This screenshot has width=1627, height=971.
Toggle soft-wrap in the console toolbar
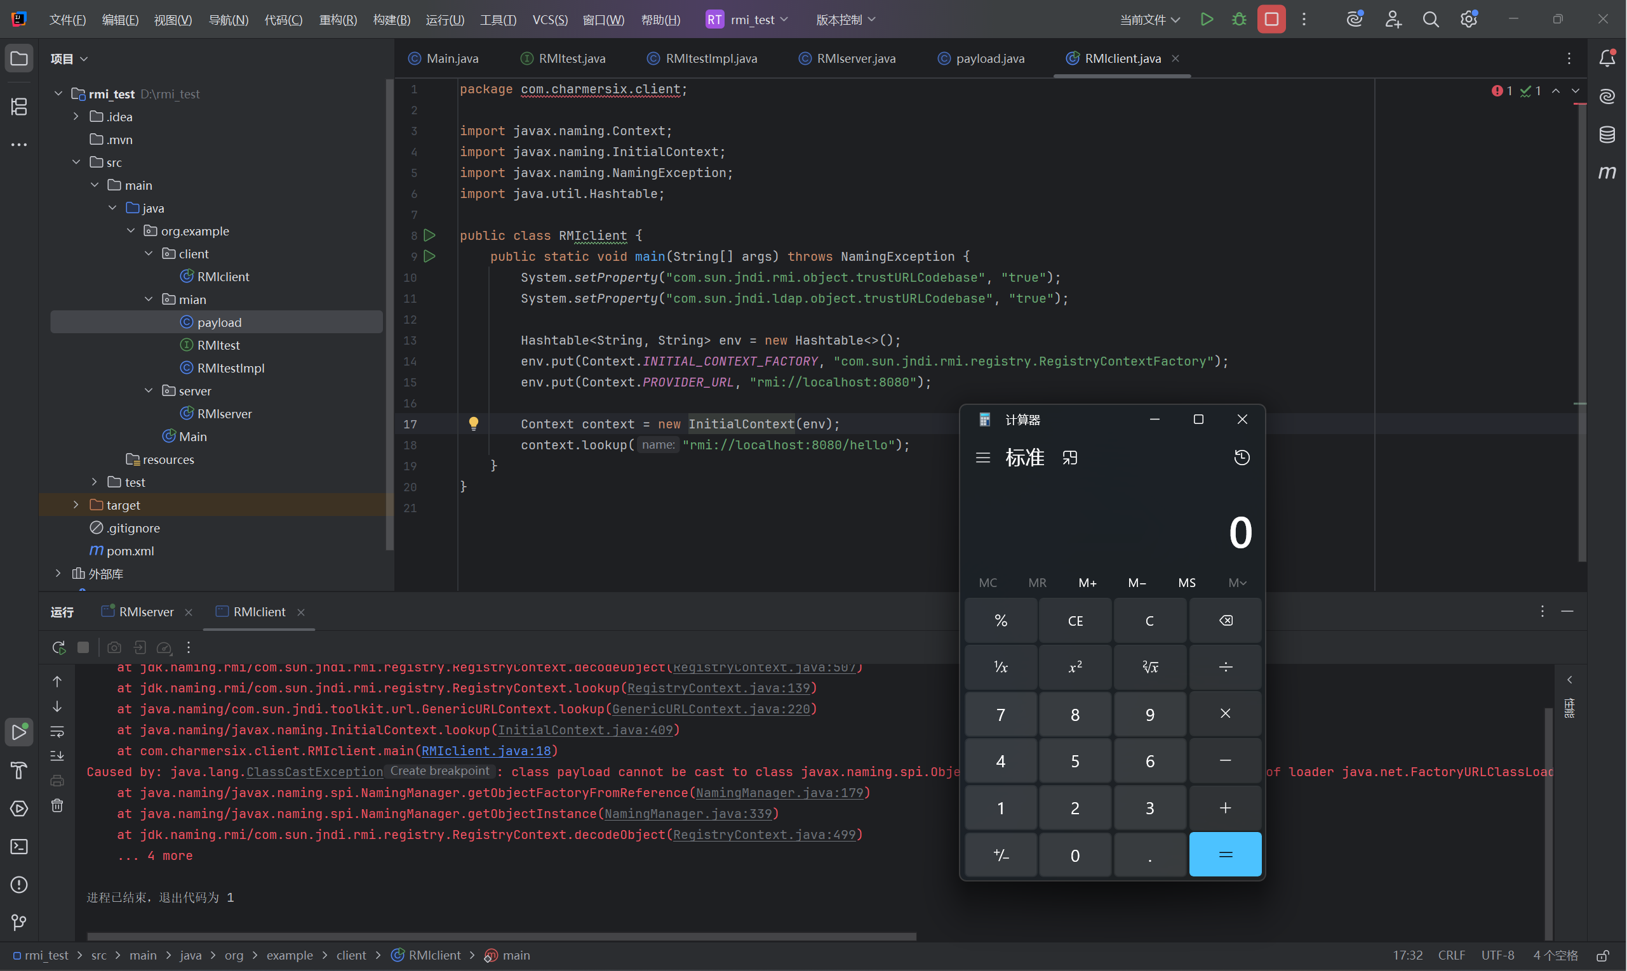pyautogui.click(x=57, y=731)
